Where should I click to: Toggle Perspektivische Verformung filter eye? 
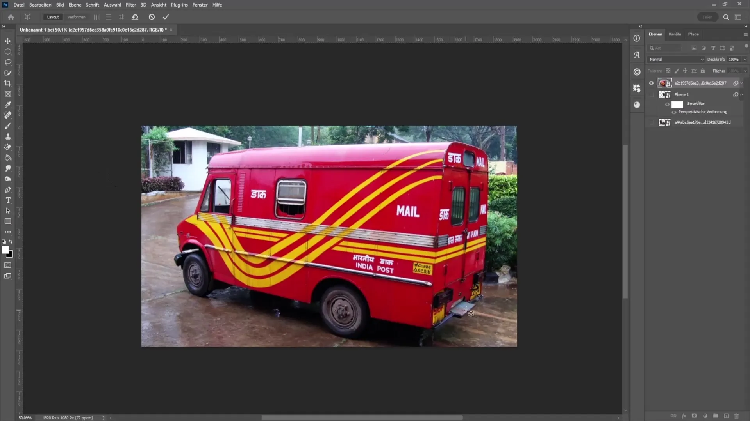(674, 112)
